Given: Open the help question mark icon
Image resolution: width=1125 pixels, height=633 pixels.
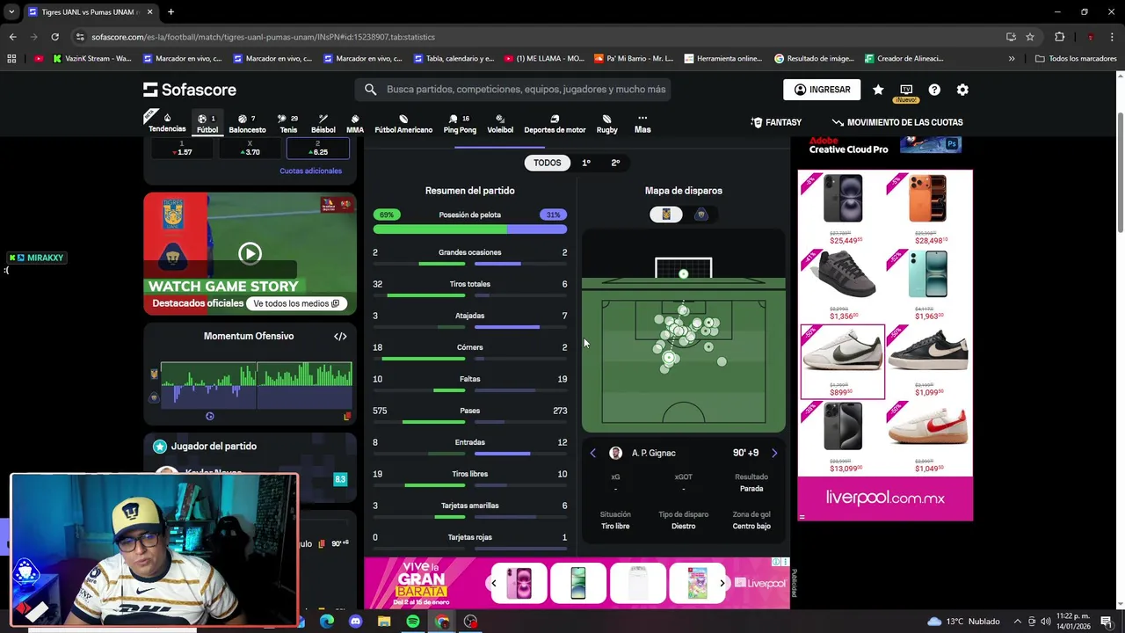Looking at the screenshot, I should tap(934, 90).
